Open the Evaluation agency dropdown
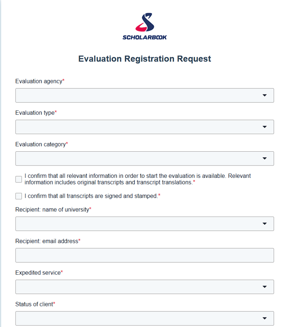This screenshot has height=327, width=288. tap(144, 95)
